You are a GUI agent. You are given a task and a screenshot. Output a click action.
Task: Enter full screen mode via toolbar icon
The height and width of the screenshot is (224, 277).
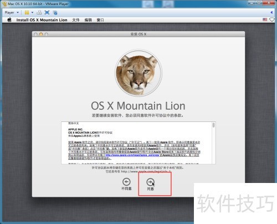[47, 13]
